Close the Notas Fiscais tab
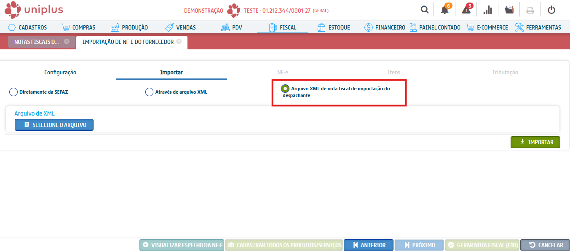Viewport: 570px width, 251px height. [67, 41]
